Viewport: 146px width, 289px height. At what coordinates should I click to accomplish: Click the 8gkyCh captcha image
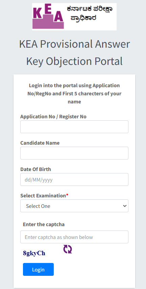34,253
